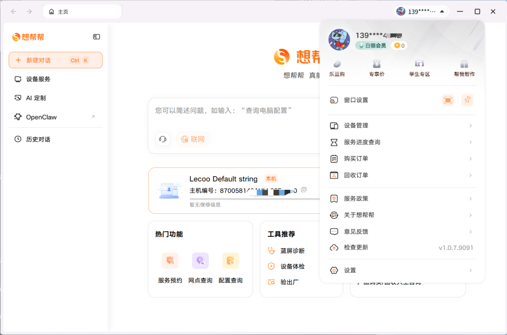Copy the 主机编号 with copy icon

(304, 190)
